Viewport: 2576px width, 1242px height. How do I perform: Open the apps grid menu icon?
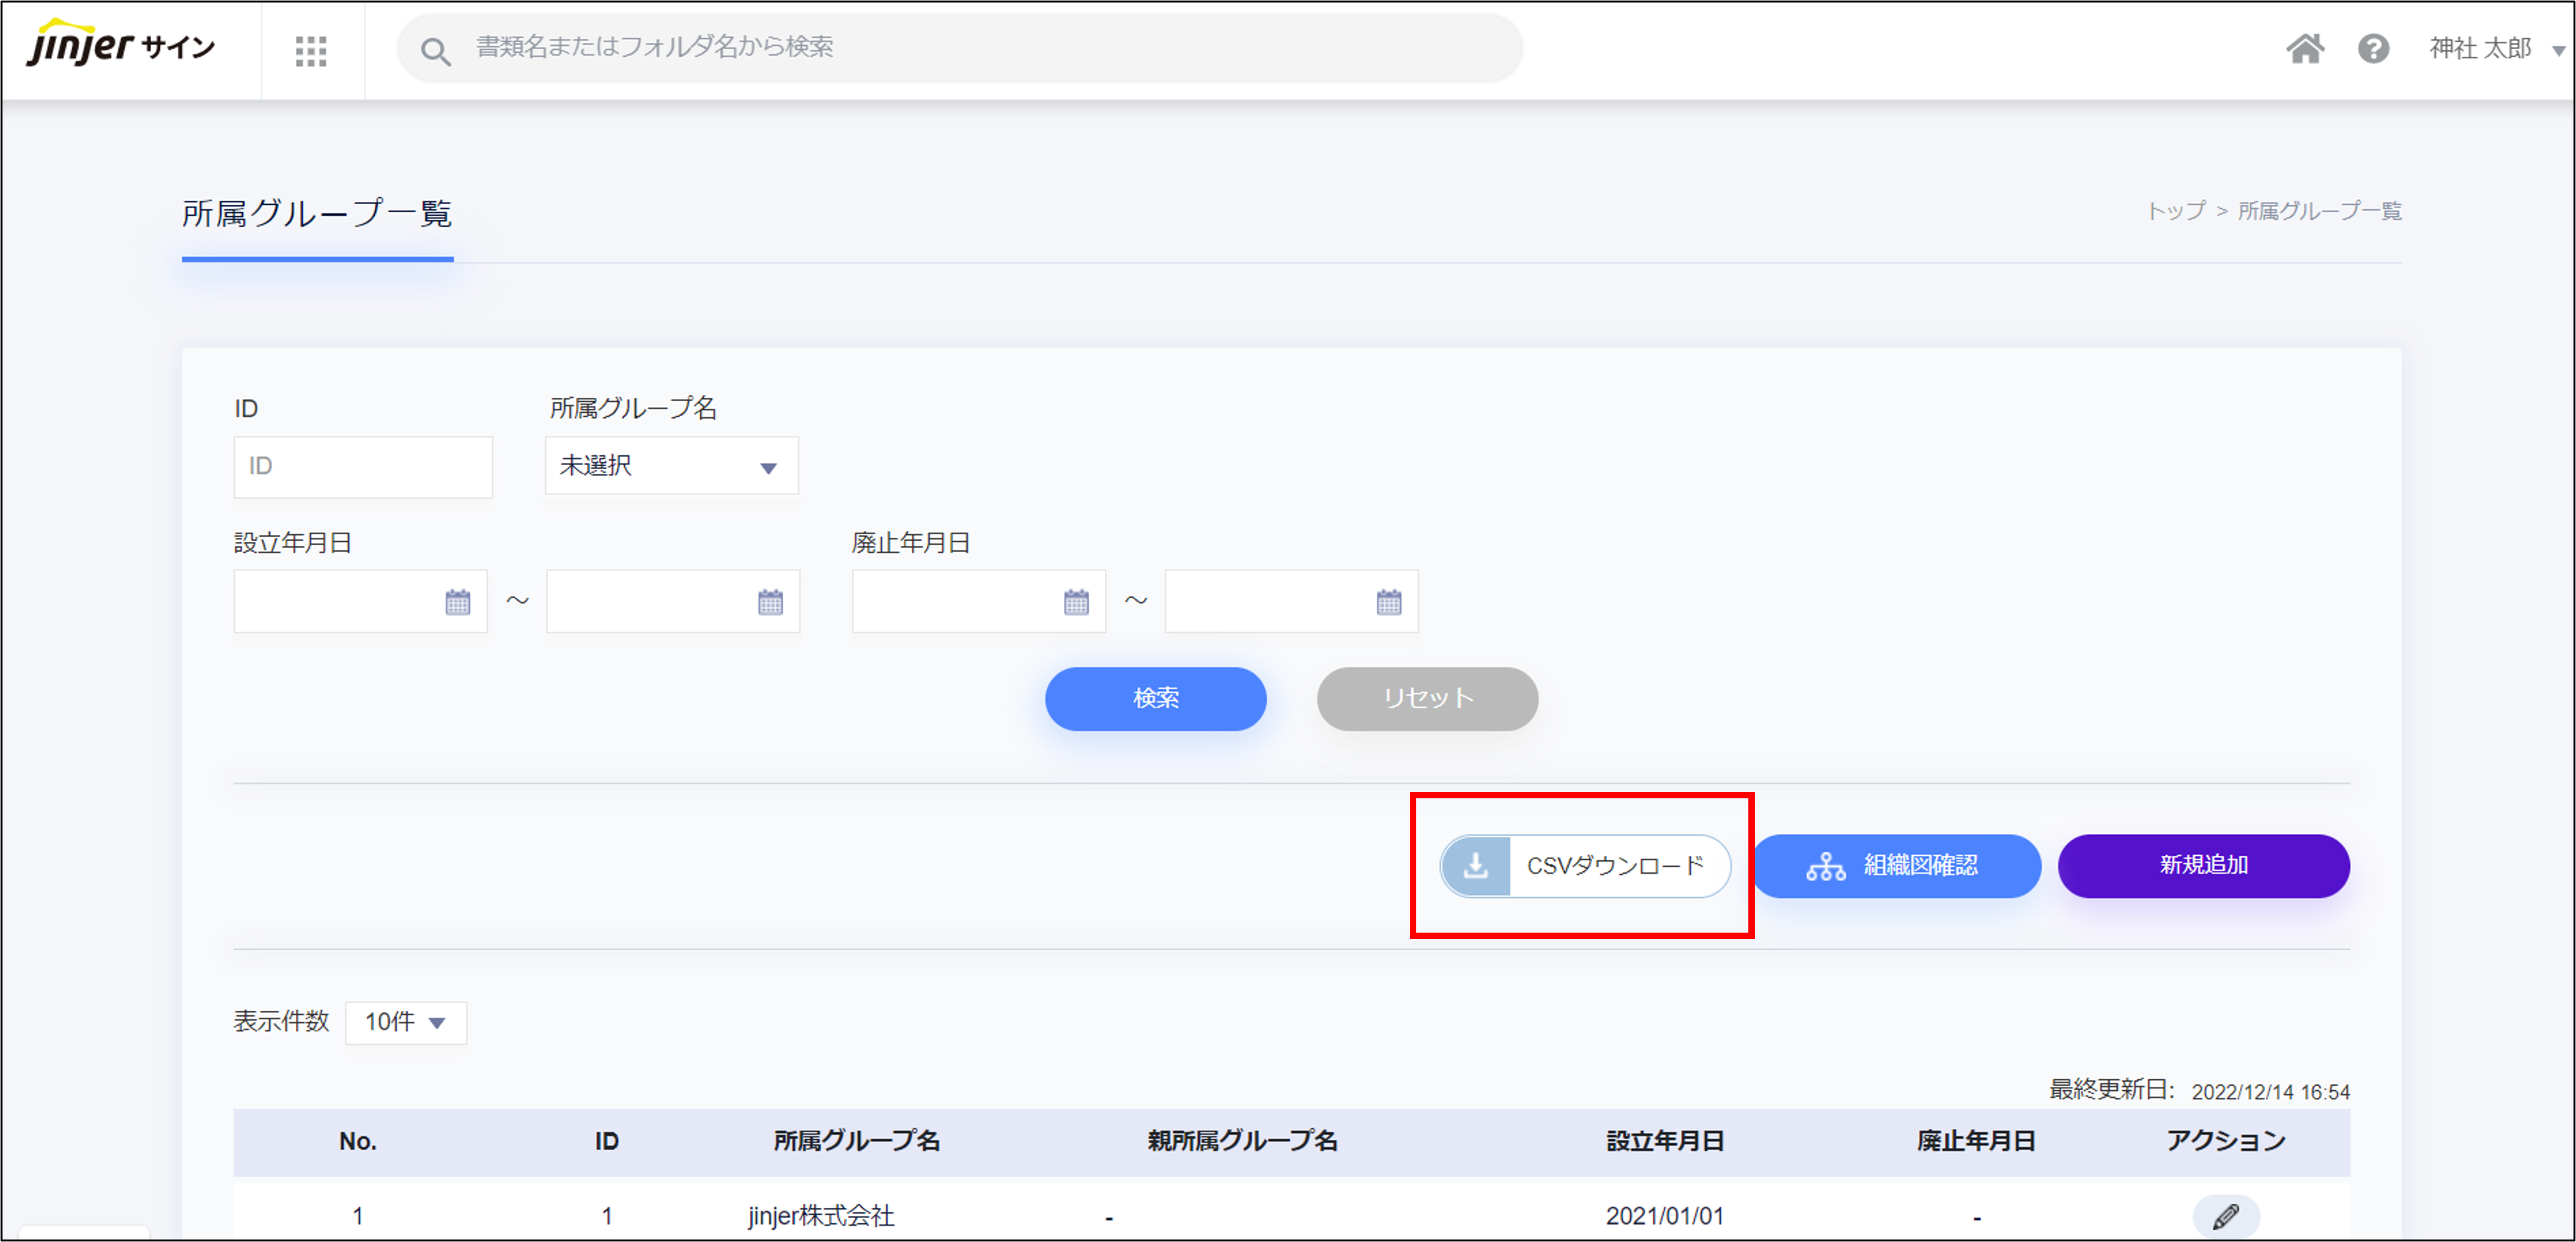311,51
